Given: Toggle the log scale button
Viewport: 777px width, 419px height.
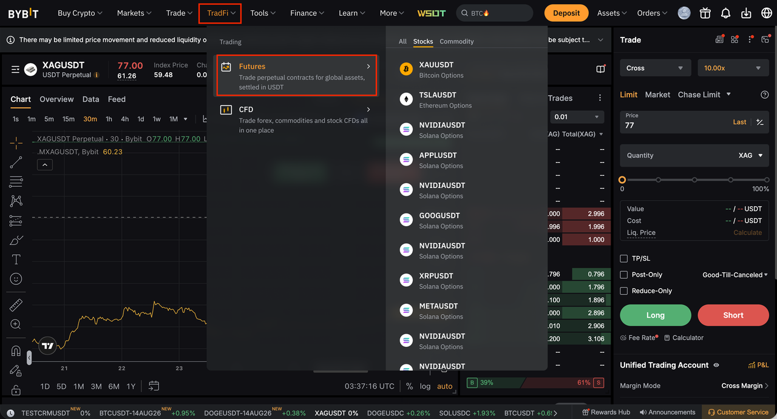Looking at the screenshot, I should [x=425, y=386].
